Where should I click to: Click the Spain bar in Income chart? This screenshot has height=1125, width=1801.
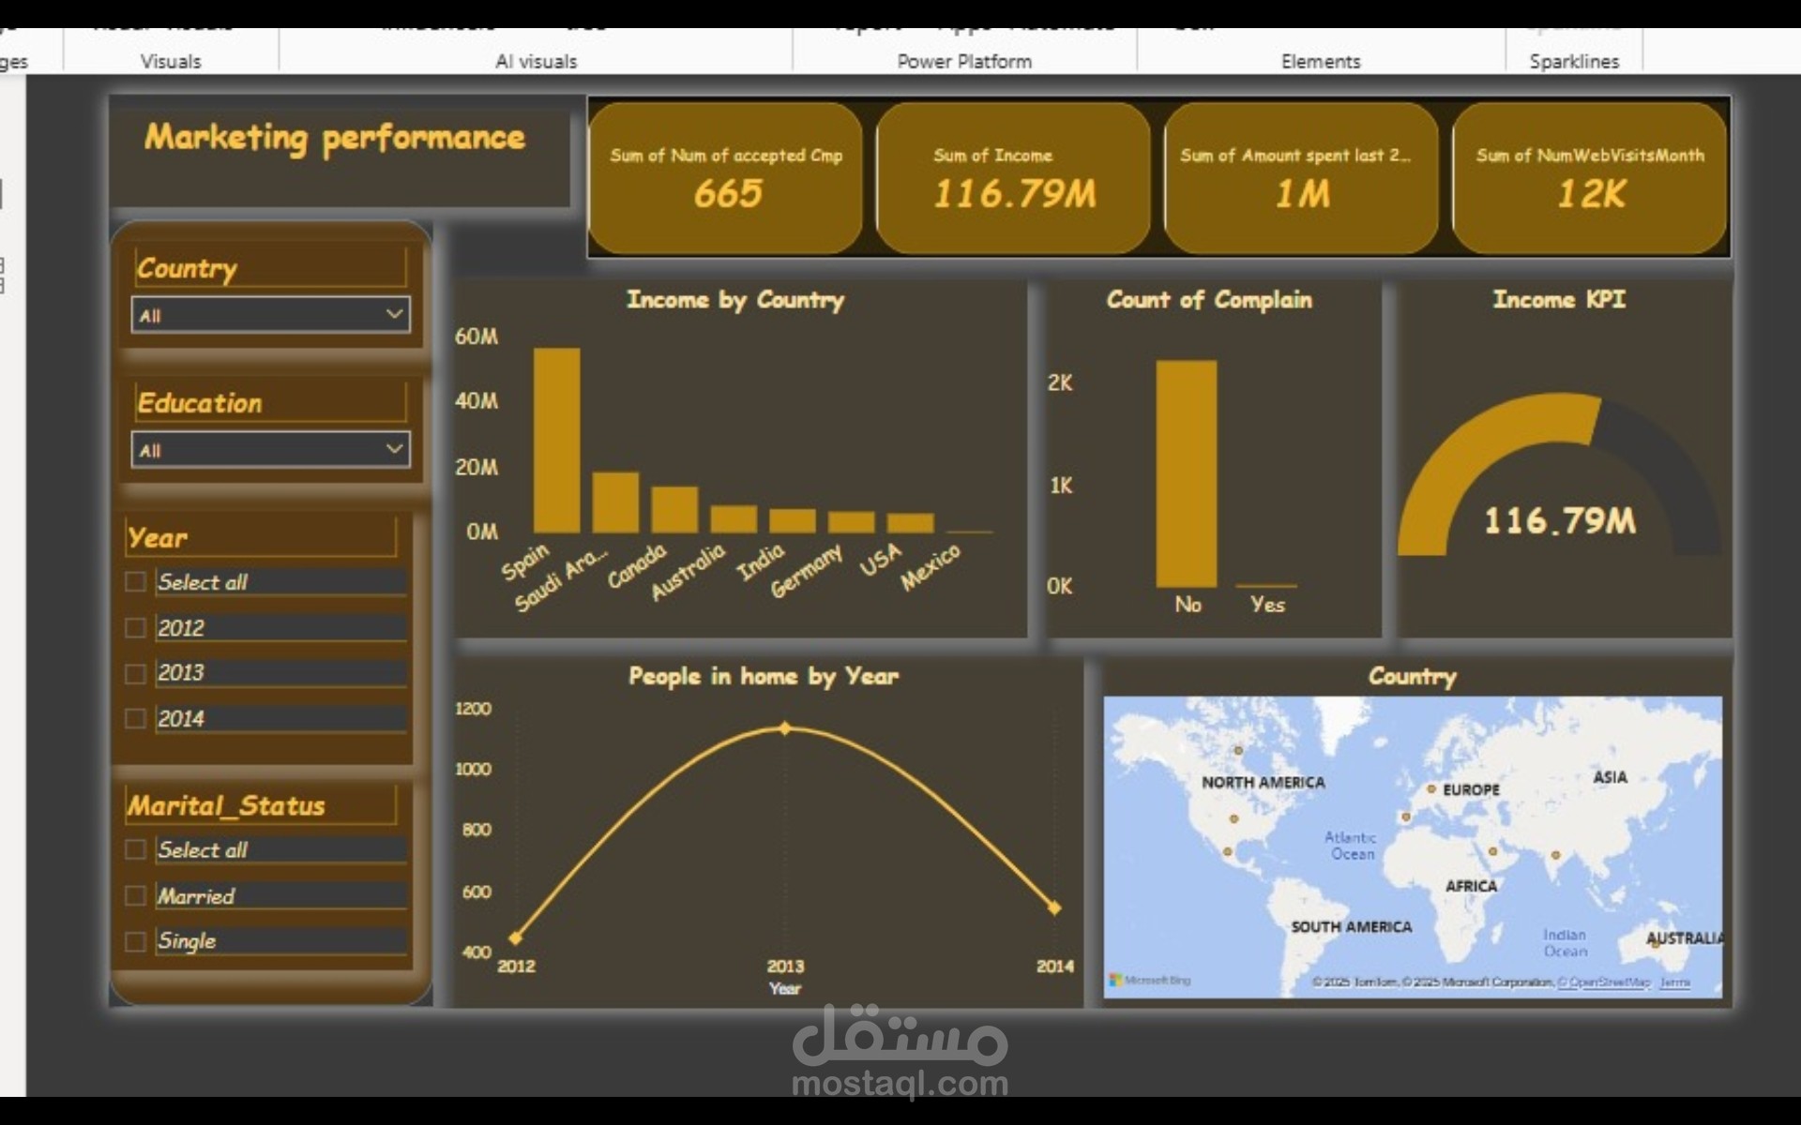(556, 441)
